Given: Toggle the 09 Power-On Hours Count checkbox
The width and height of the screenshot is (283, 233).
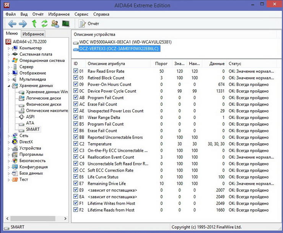Looking at the screenshot, I should pos(76,84).
